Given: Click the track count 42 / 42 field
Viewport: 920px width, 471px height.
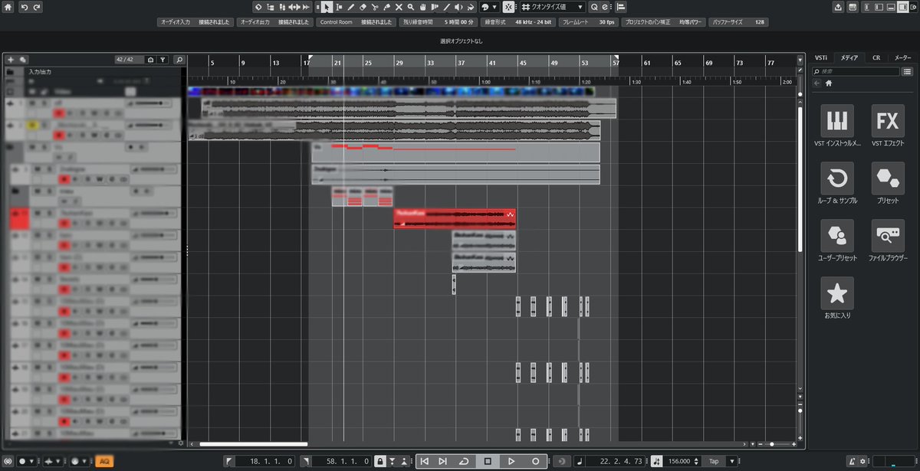Looking at the screenshot, I should tap(129, 59).
